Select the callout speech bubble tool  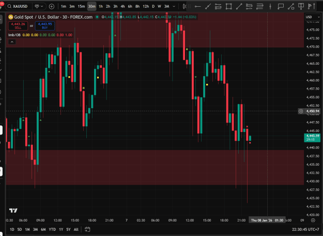(x=281, y=6)
